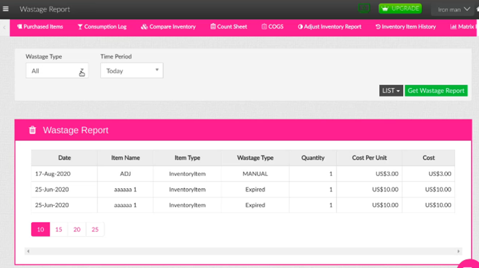Image resolution: width=479 pixels, height=268 pixels.
Task: Click the horizontal scrollbar right arrow
Action: 458,251
